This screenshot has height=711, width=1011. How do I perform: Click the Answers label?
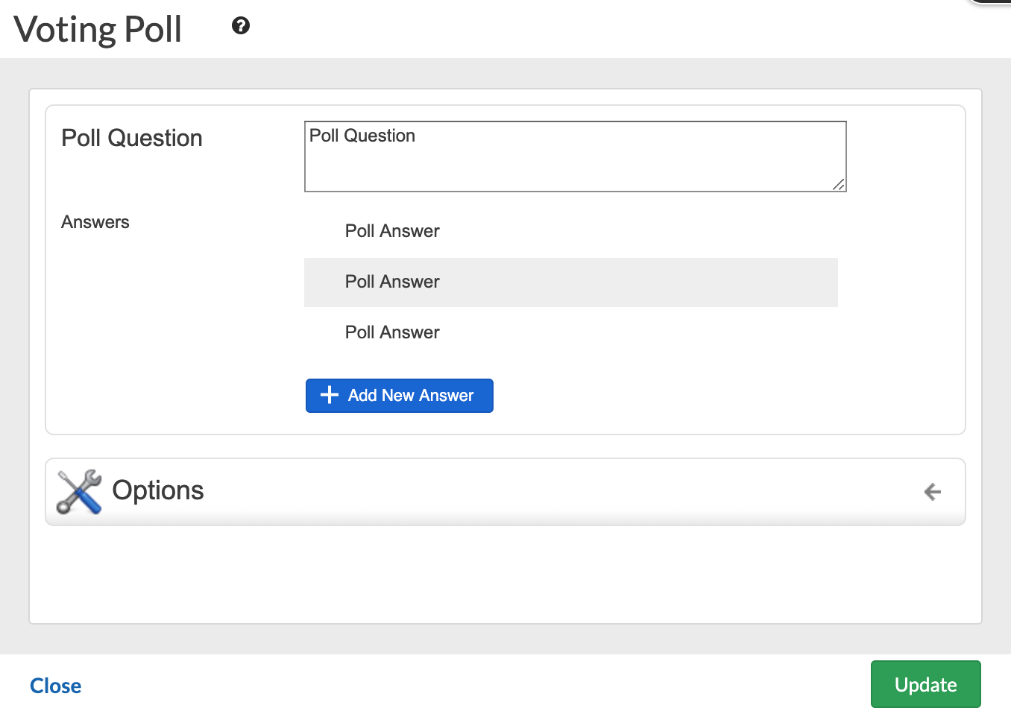point(95,222)
